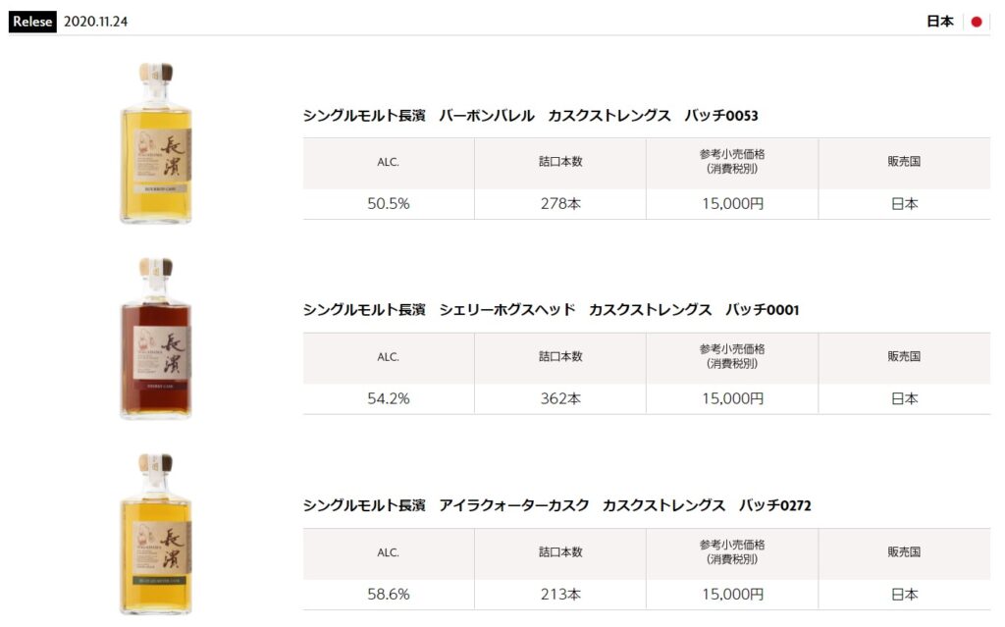Click the 278本 bottle count cell
Viewport: 1005px width, 627px height.
560,204
